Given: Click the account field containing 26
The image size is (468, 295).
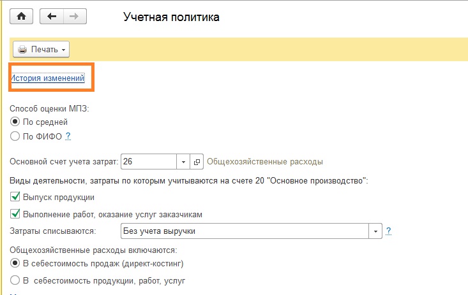Looking at the screenshot, I should point(149,162).
